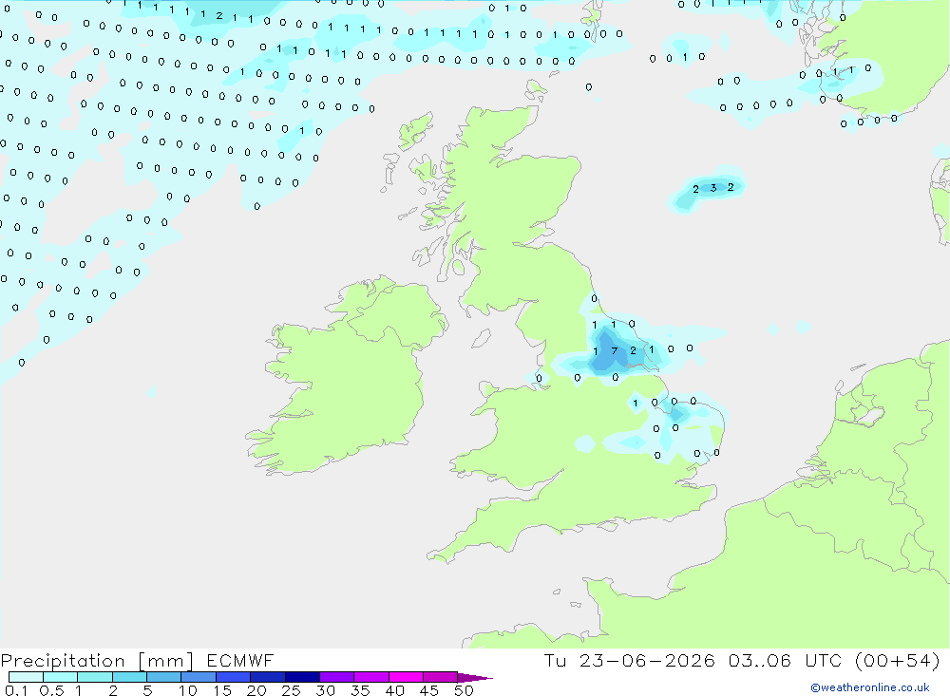
Task: Select the 0.5–1 mm legend color swatch
Action: pyautogui.click(x=60, y=677)
